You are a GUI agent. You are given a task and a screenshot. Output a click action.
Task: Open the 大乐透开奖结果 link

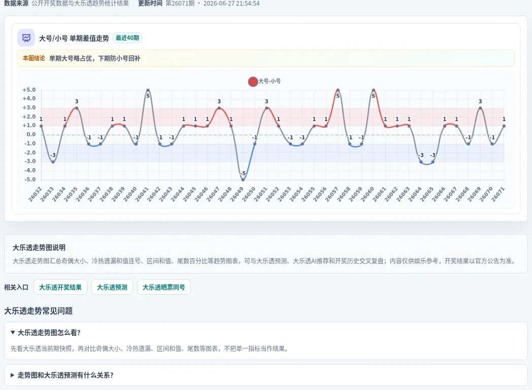pos(60,287)
